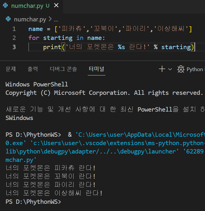
Task: Switch to the 터미널 panel tab
Action: coord(96,69)
